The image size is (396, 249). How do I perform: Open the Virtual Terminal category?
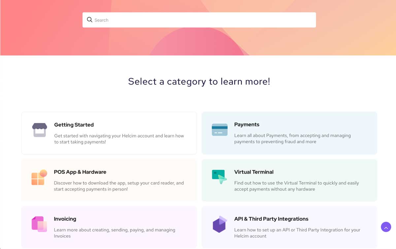point(289,180)
